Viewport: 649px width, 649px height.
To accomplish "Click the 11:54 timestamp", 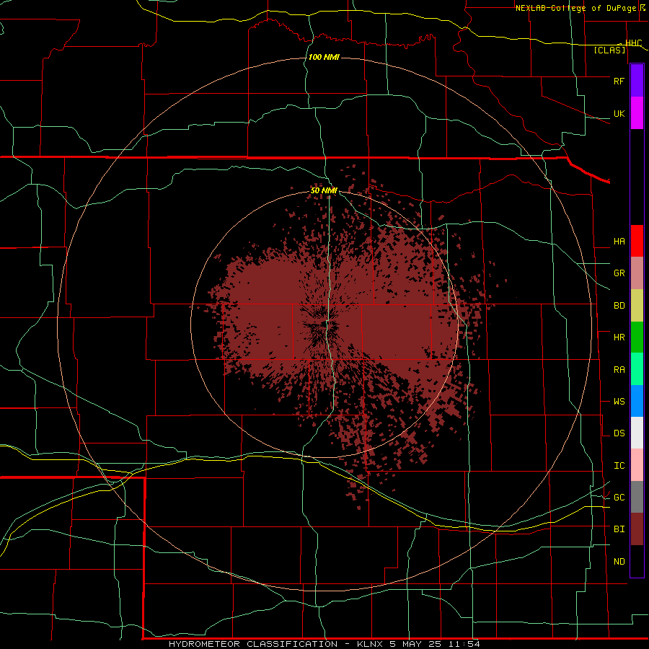I will point(463,644).
